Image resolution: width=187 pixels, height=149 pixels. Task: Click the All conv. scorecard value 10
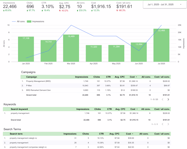coord(79,7)
